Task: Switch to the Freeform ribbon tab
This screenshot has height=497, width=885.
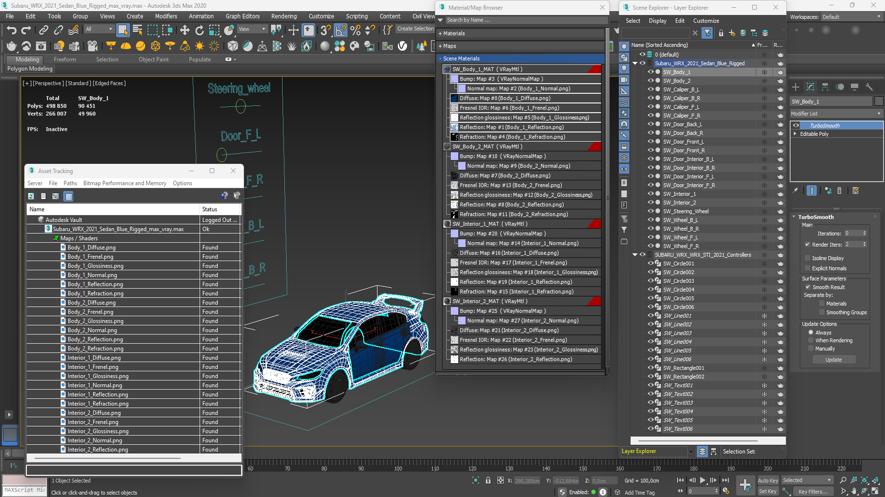Action: tap(65, 59)
